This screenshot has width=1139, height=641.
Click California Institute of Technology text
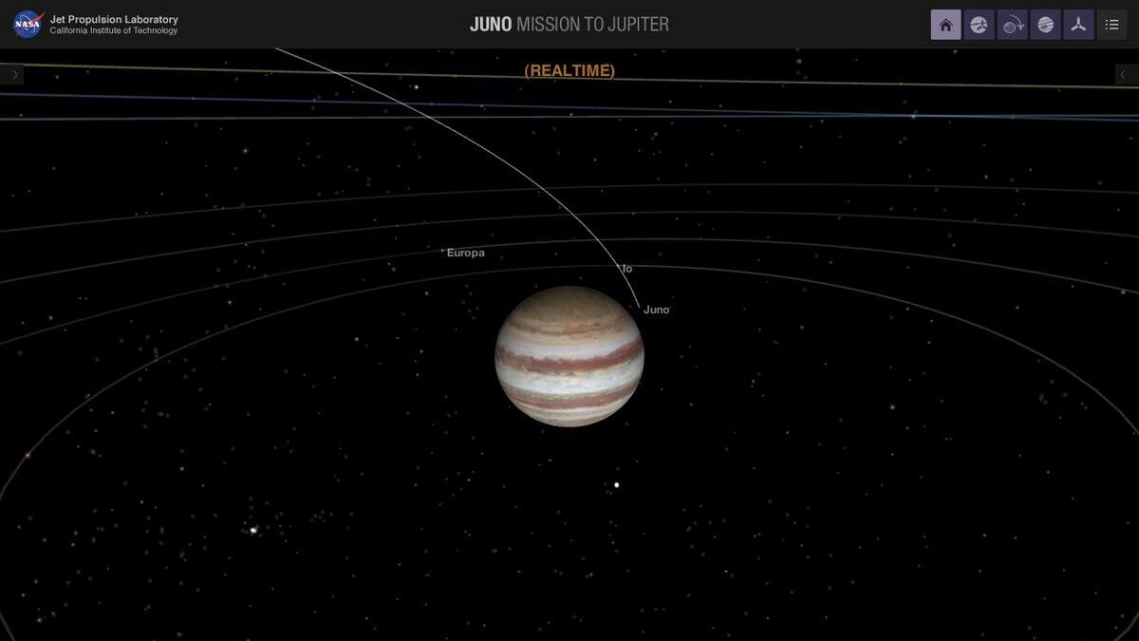(114, 31)
